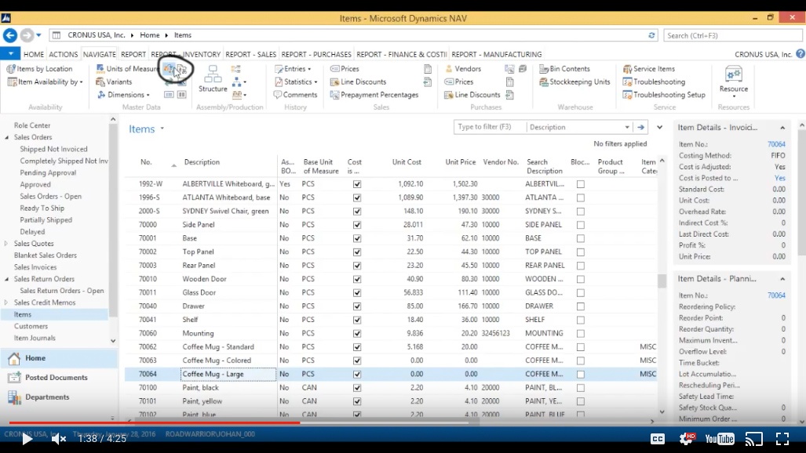Switch to the HOME ribbon tab
The image size is (806, 453).
click(x=34, y=54)
